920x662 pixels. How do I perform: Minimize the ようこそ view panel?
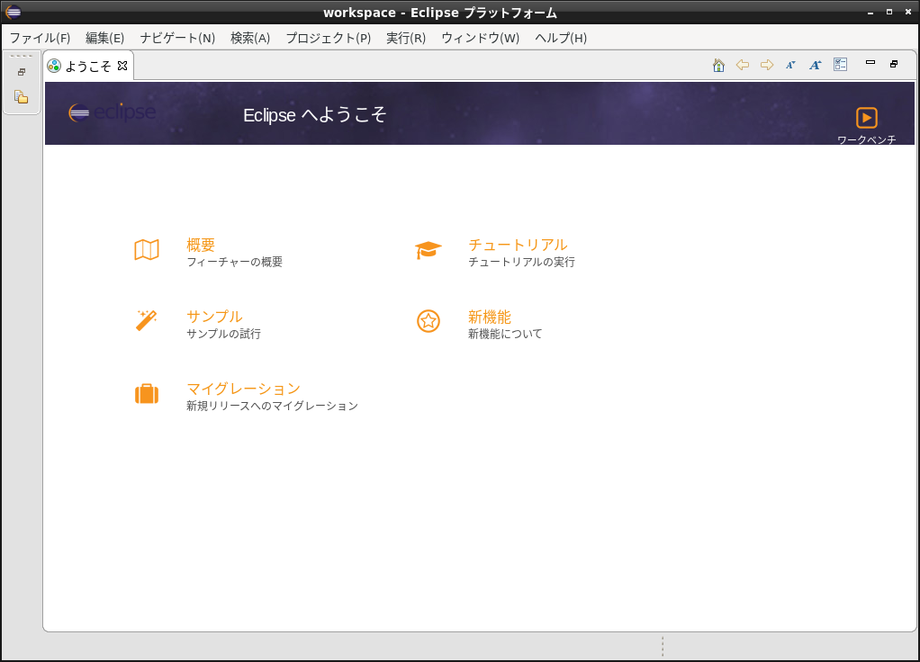click(870, 62)
